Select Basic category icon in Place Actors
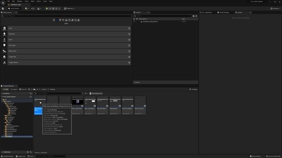Viewport: 282px width, 158px height. [57, 20]
